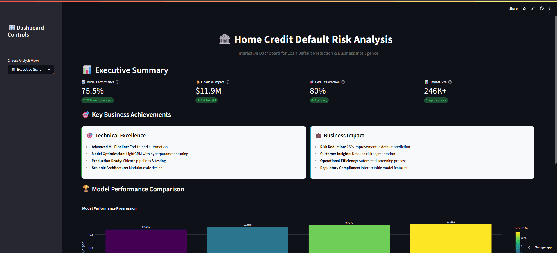Viewport: 557px width, 253px height.
Task: Click the 25% improvement badge
Action: tap(98, 100)
